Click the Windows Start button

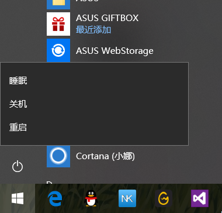tap(18, 198)
